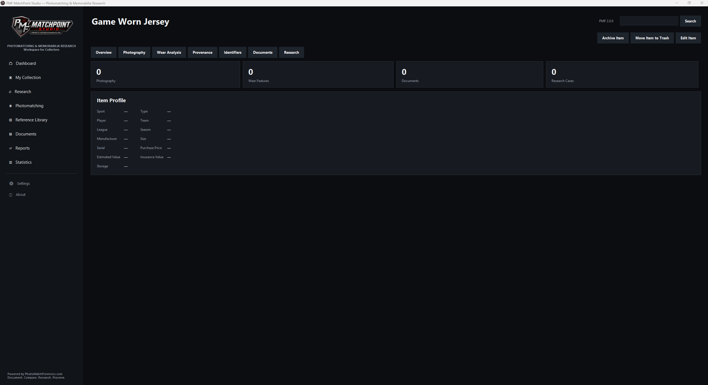The width and height of the screenshot is (708, 385).
Task: Click the Reference Library icon
Action: point(11,120)
